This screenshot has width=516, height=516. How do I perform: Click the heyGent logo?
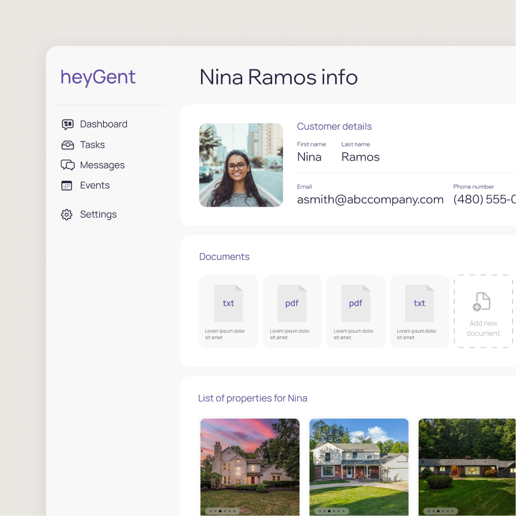coord(98,78)
